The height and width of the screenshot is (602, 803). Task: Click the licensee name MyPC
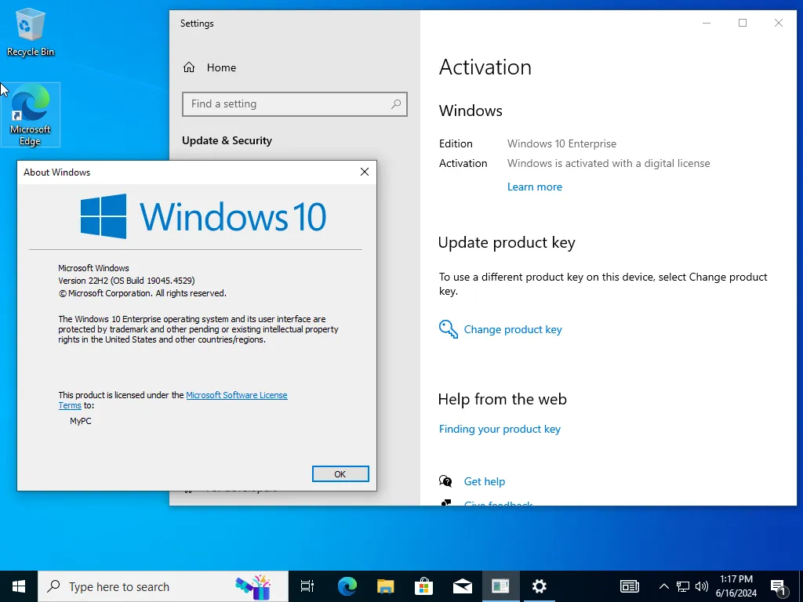click(x=81, y=421)
